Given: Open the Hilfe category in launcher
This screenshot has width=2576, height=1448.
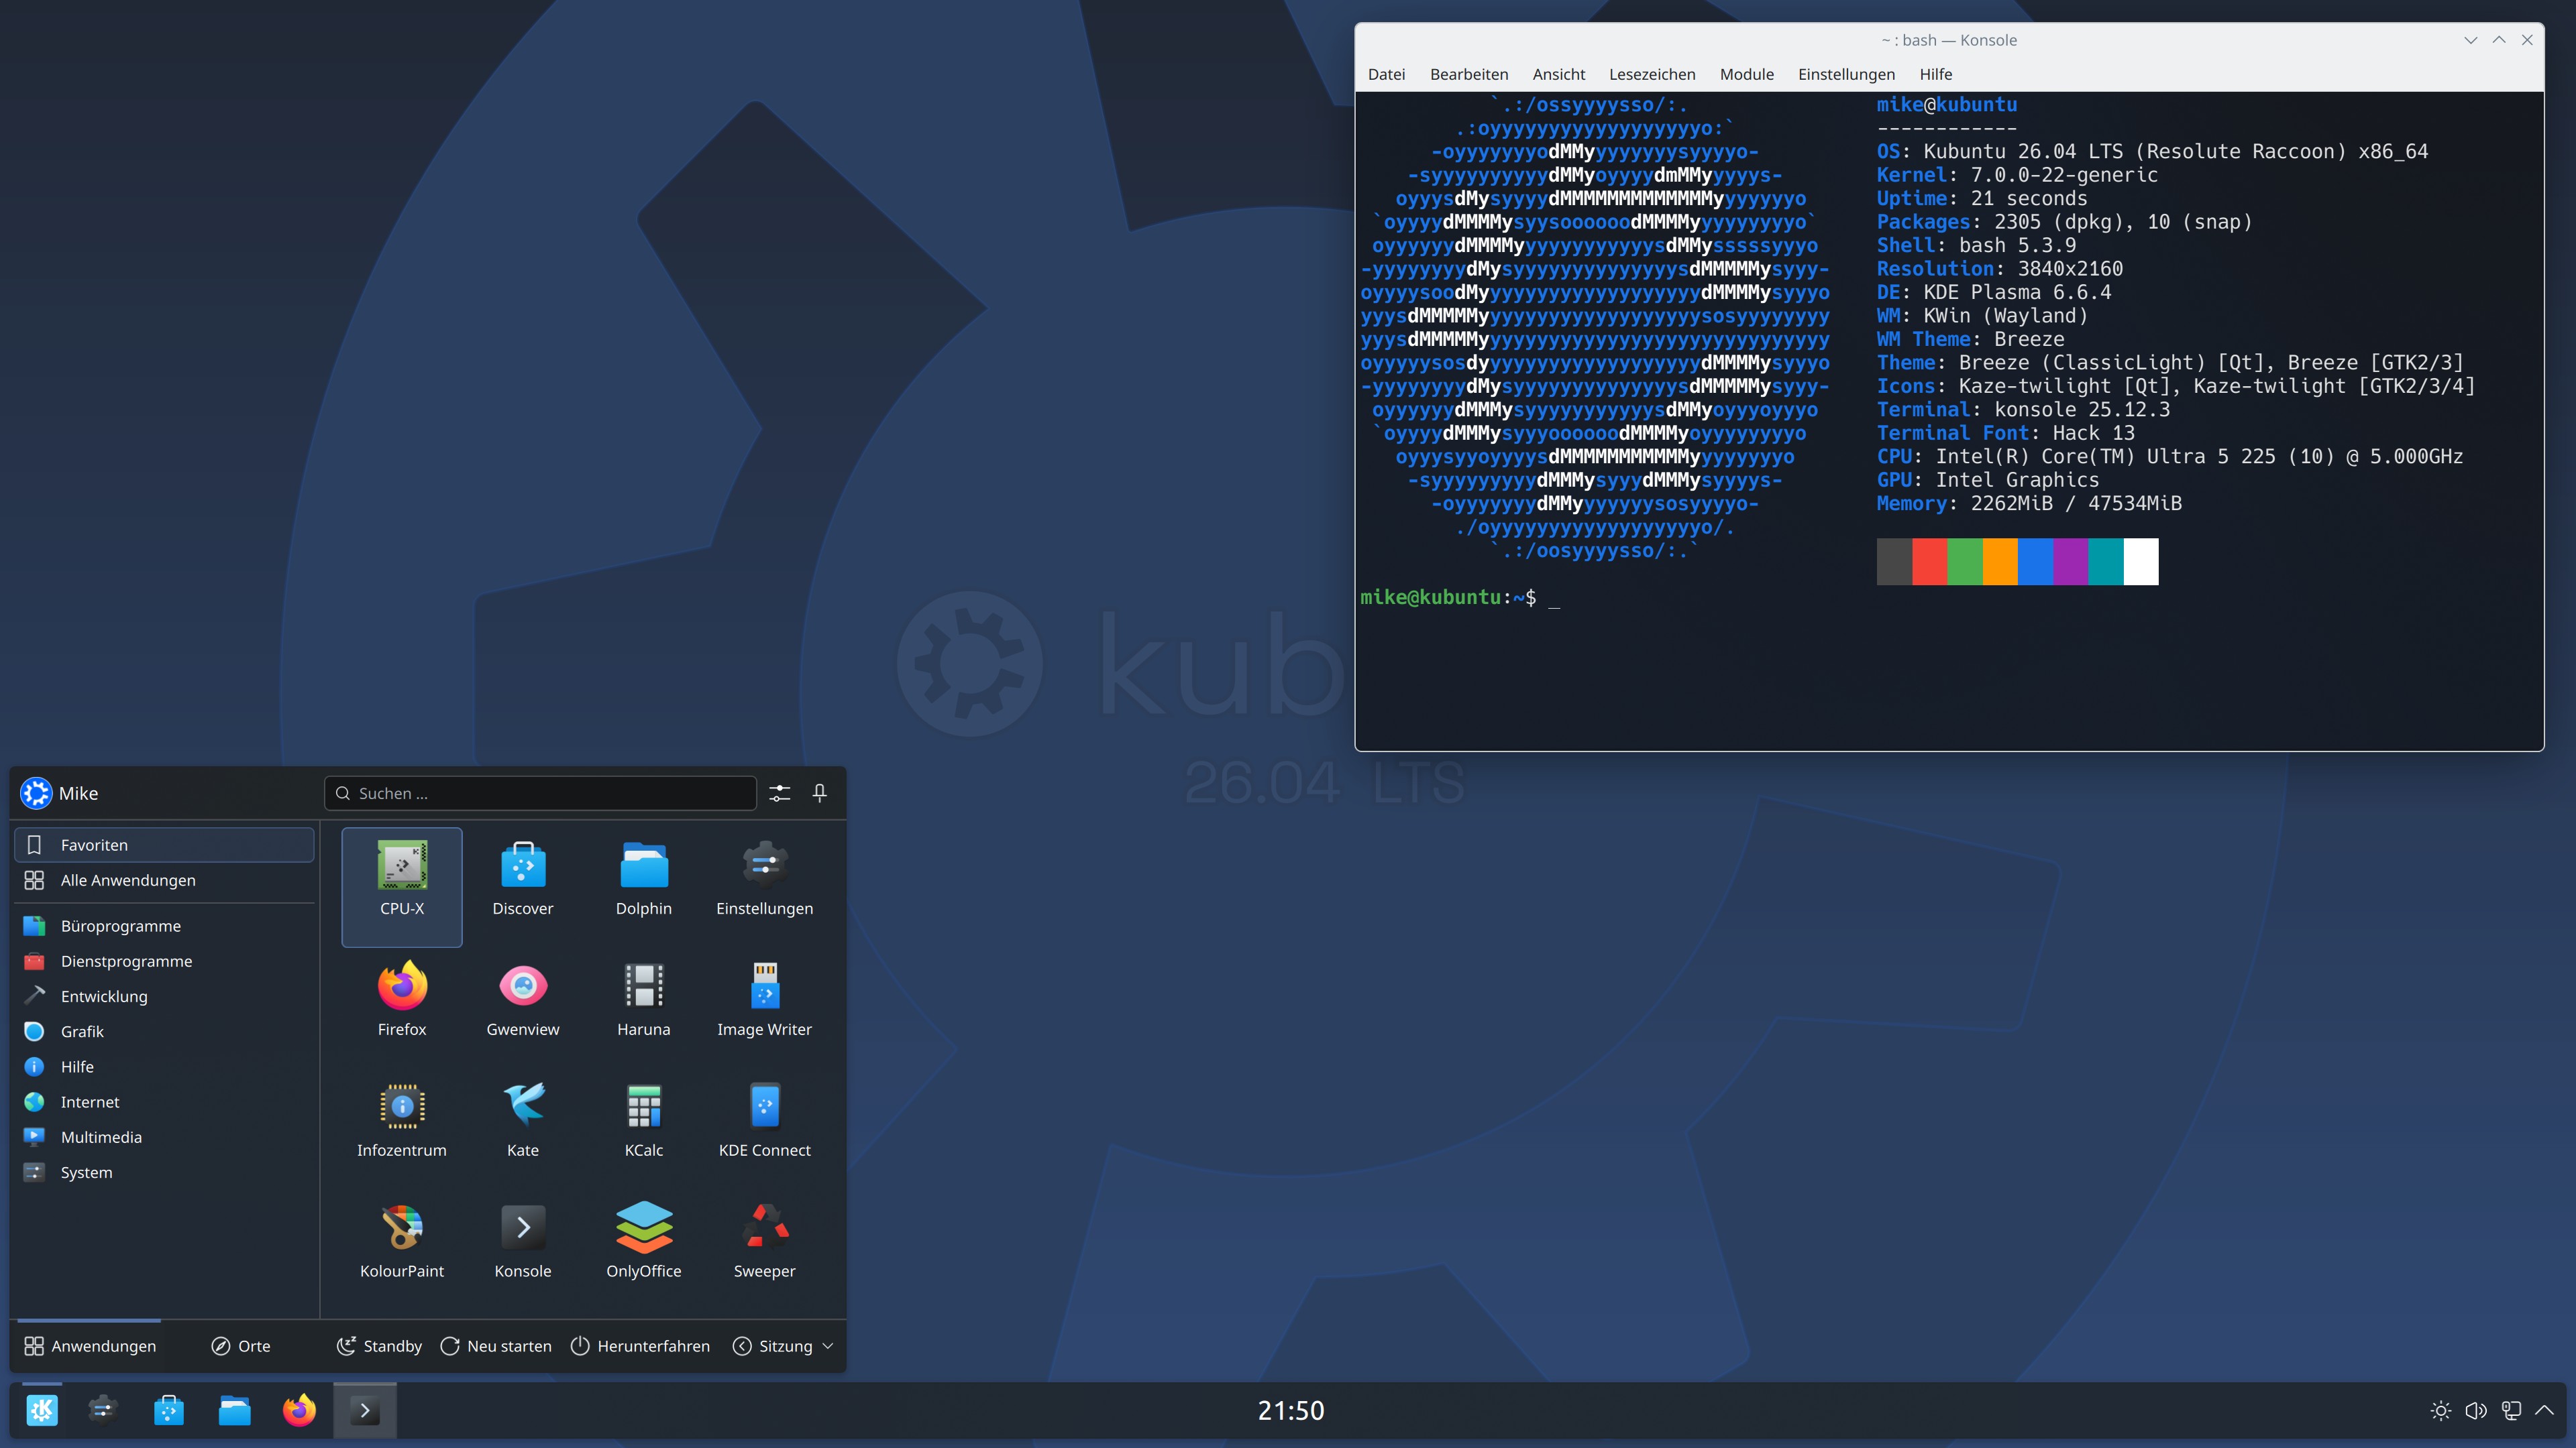Looking at the screenshot, I should click(165, 1067).
